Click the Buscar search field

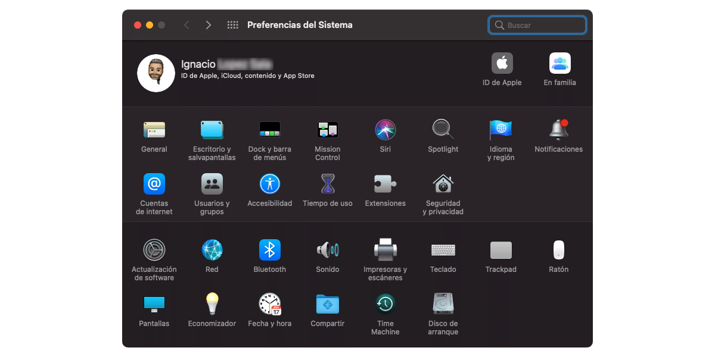537,25
